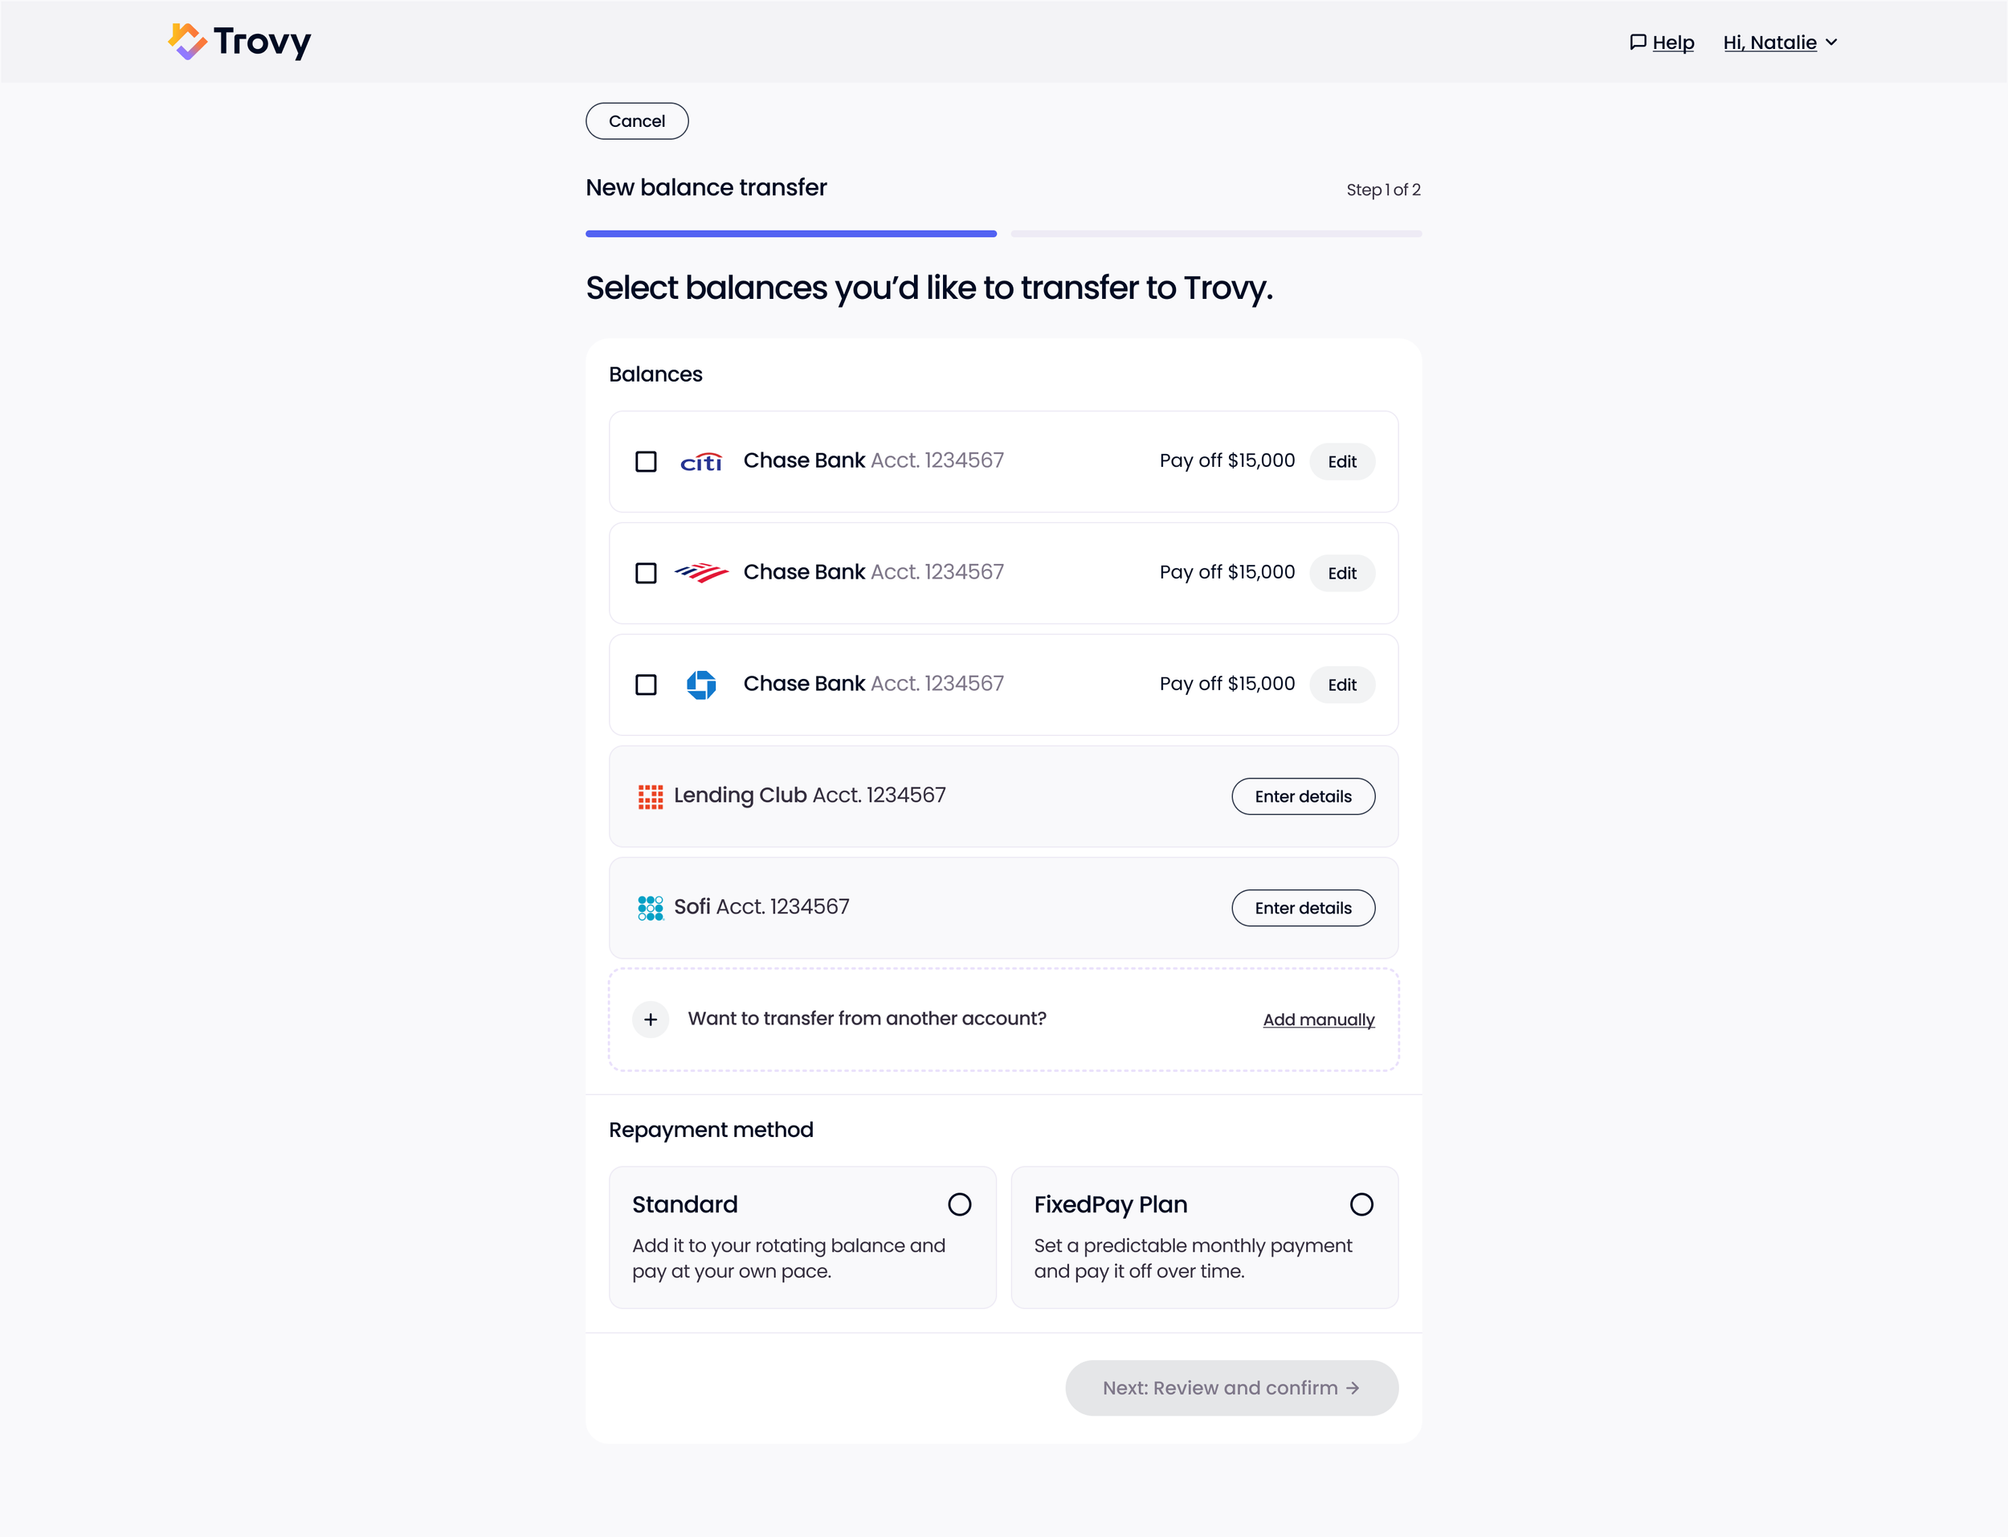Click the Trovy logo icon
The image size is (2008, 1537).
click(187, 41)
